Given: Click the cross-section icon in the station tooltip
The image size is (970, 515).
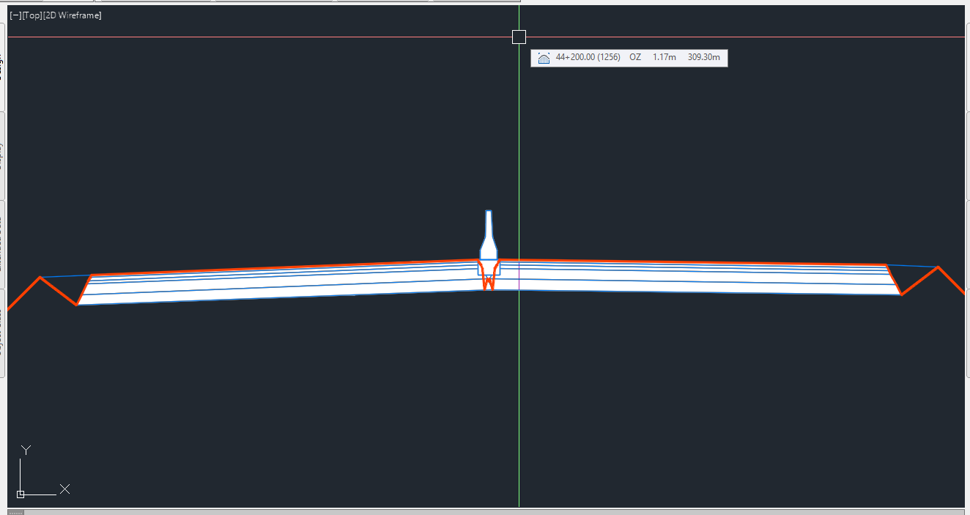Looking at the screenshot, I should (543, 57).
